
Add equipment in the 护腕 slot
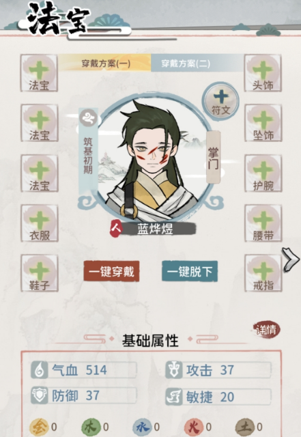point(263,173)
